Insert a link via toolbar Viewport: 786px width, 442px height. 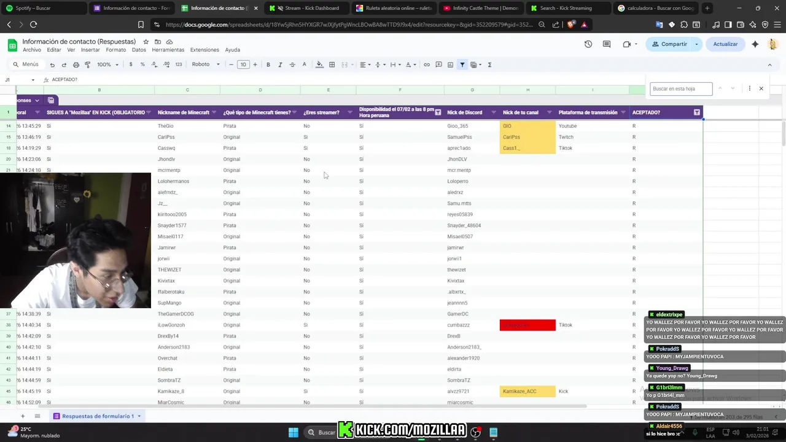[x=427, y=64]
